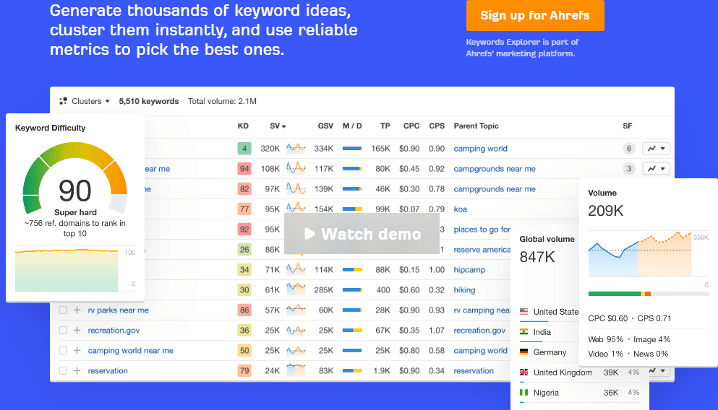Screen dimensions: 718x410
Task: Open the recreation.gov keyword link
Action: (114, 330)
